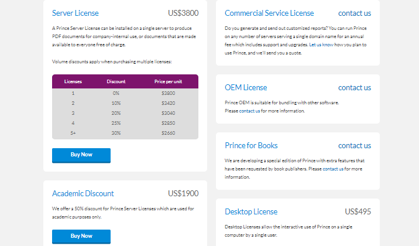This screenshot has width=419, height=246.
Task: Open the Desktop License heading link
Action: (251, 211)
